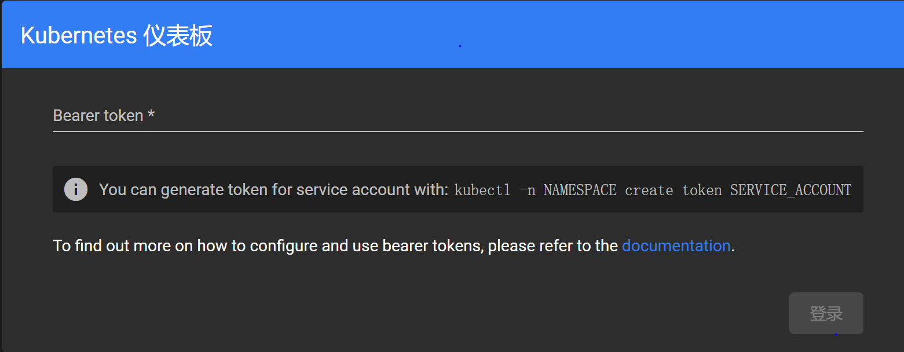Screen dimensions: 904x352
Task: Click the 登录 login button
Action: point(826,313)
